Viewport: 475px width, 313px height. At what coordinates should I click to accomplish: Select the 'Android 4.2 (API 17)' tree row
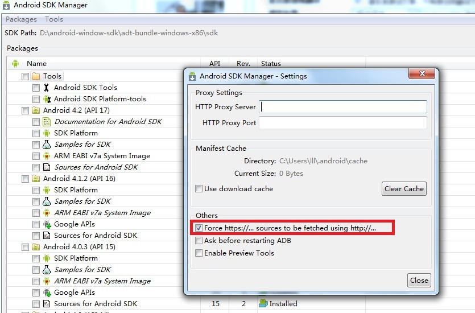tap(76, 110)
